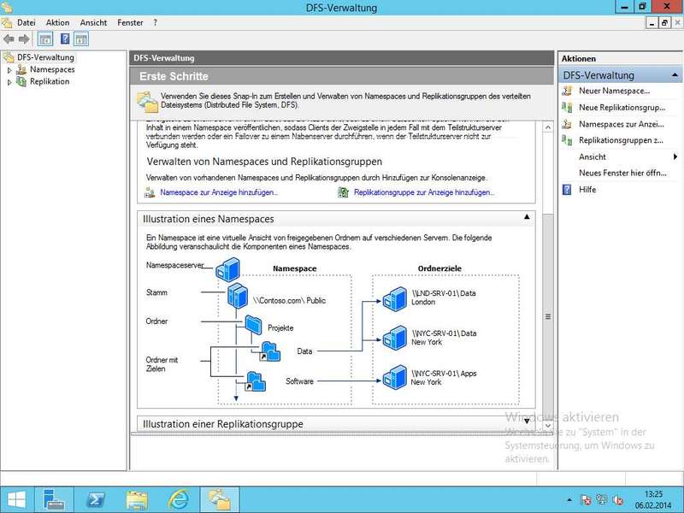Screen dimensions: 684x513
Task: Click the Neuer Namespace action icon
Action: [x=567, y=91]
